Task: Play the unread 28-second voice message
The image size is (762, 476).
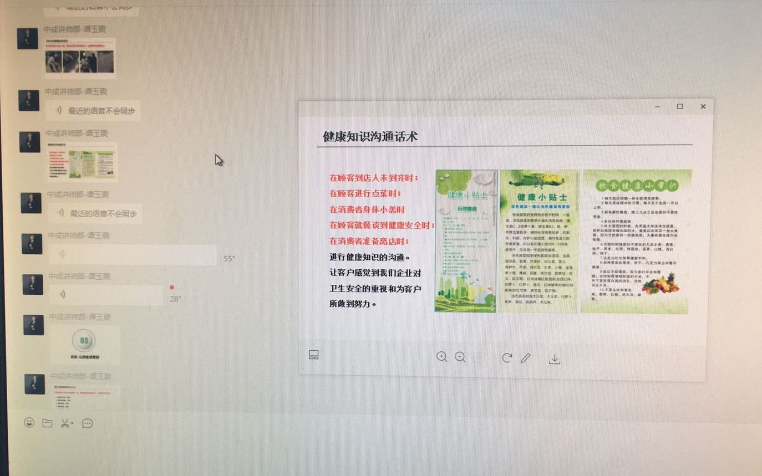Action: click(x=105, y=295)
